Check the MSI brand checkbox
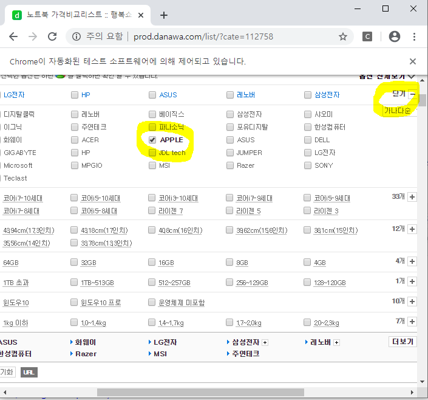Viewport: 428px width, 400px height. click(152, 165)
